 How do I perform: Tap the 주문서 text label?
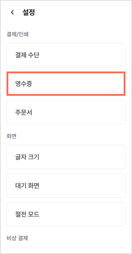point(24,112)
